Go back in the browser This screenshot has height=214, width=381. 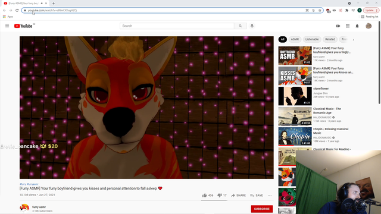(4, 10)
